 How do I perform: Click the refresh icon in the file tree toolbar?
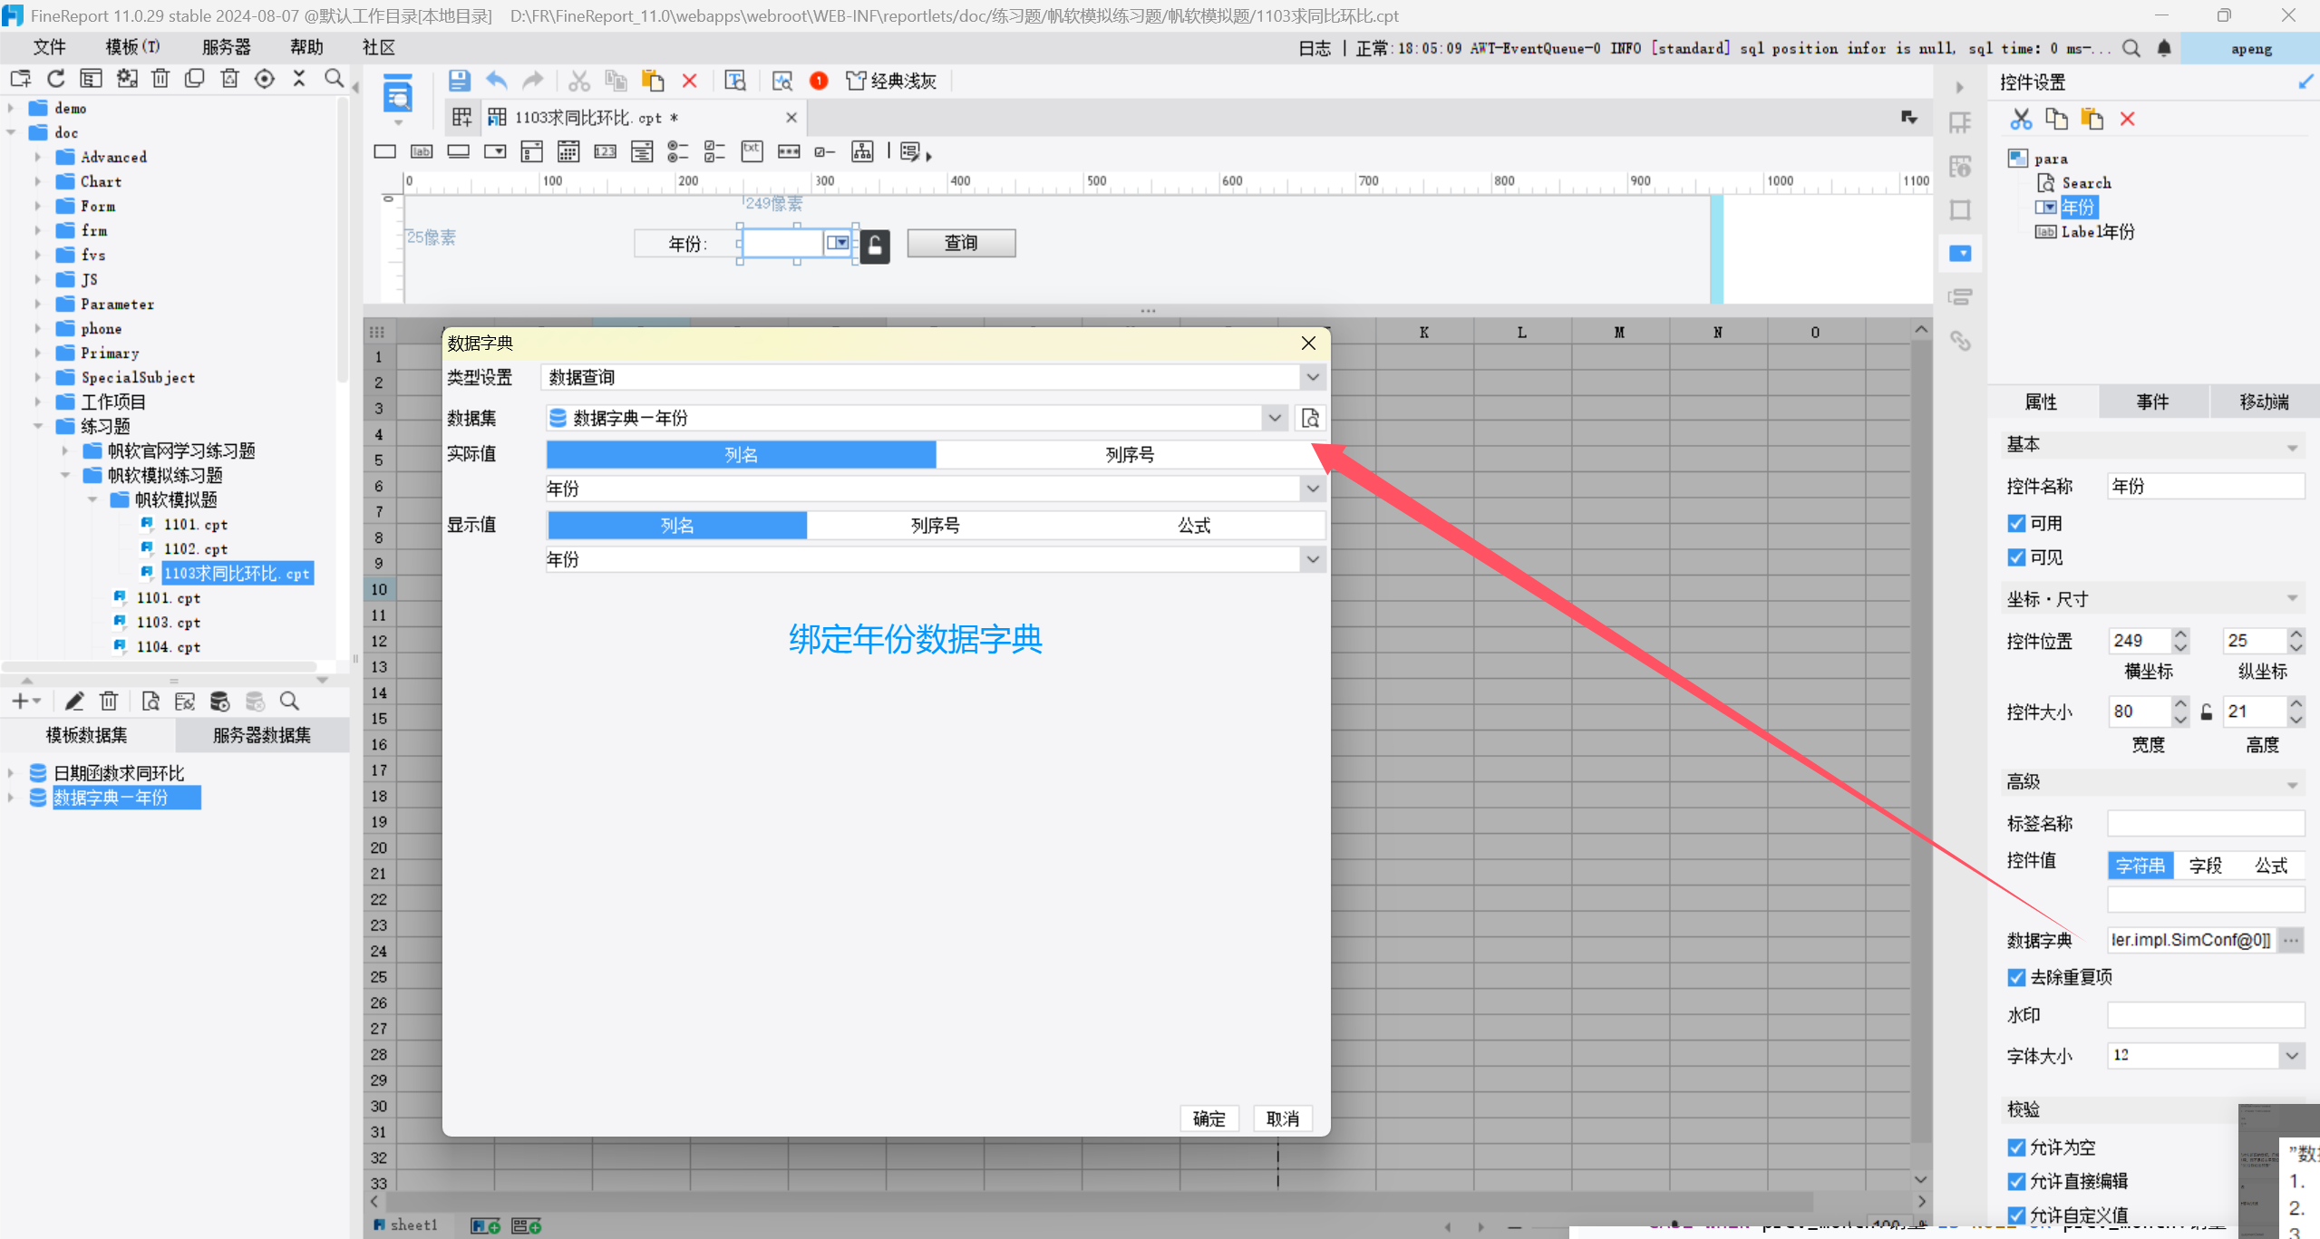(x=56, y=79)
